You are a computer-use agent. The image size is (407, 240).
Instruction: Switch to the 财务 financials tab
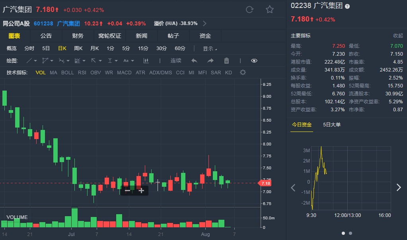pyautogui.click(x=78, y=36)
